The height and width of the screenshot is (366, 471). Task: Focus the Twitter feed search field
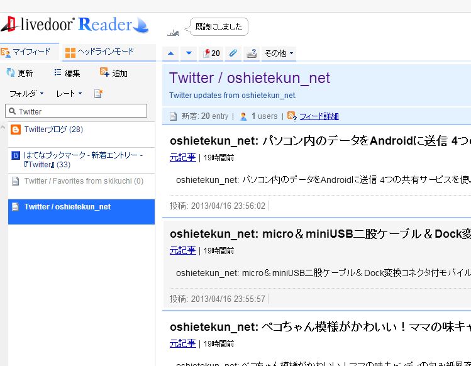(76, 111)
